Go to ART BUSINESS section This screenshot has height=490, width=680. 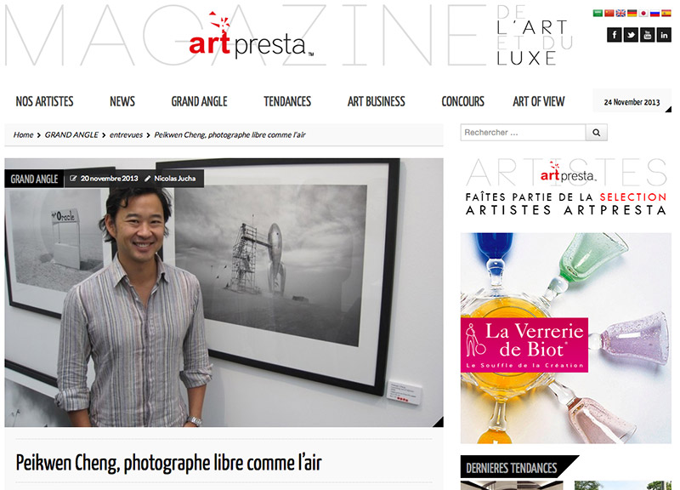click(x=376, y=101)
